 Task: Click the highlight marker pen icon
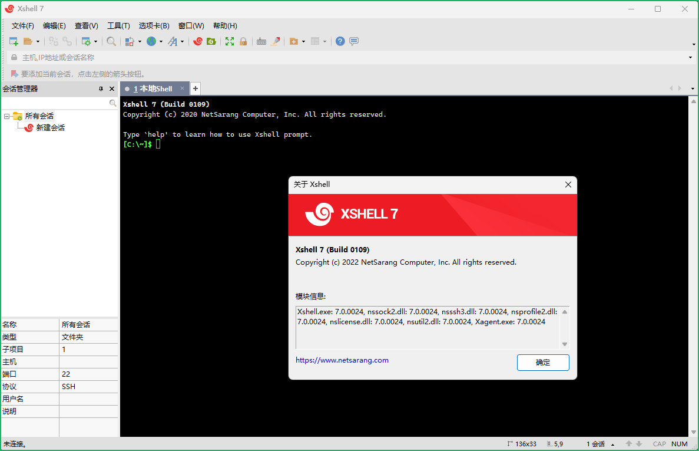[275, 41]
